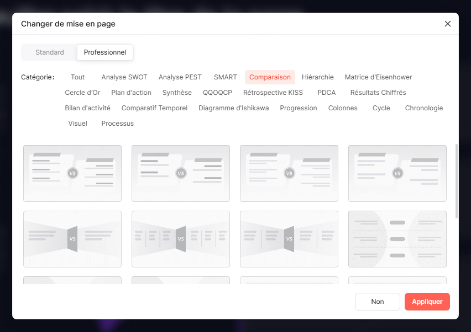The image size is (471, 332).
Task: Show all layouts with the Tout filter
Action: tap(78, 77)
